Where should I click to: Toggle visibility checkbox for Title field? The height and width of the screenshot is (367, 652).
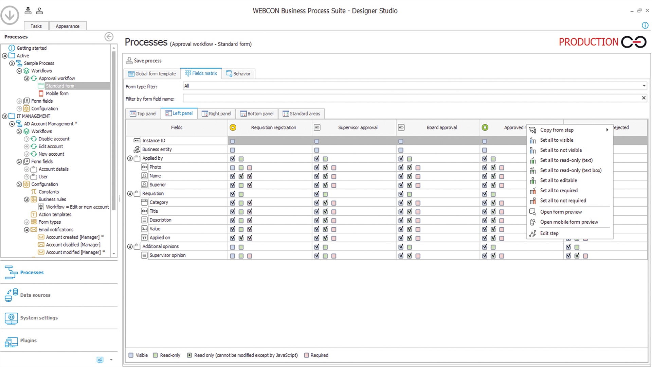(x=233, y=211)
